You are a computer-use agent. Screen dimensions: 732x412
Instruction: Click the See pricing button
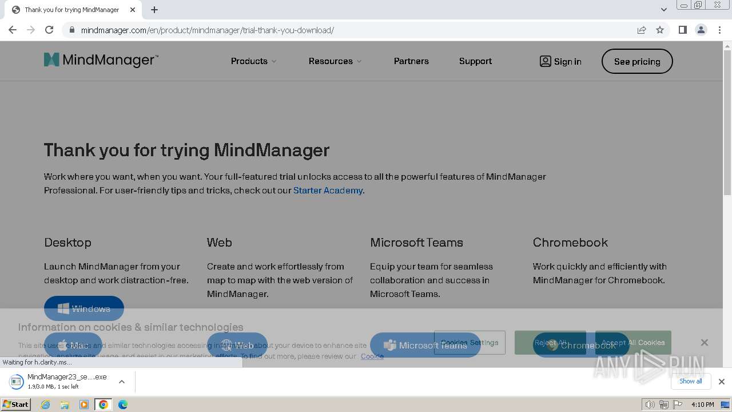click(637, 61)
